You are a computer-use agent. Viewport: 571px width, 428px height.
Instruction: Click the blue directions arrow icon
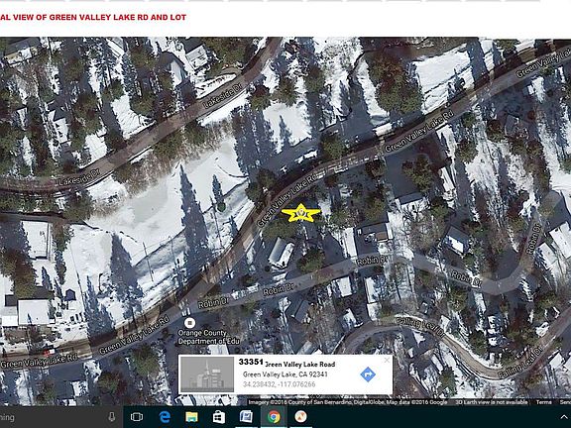pos(368,374)
